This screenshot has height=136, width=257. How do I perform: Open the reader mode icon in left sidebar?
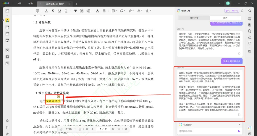[7, 11]
